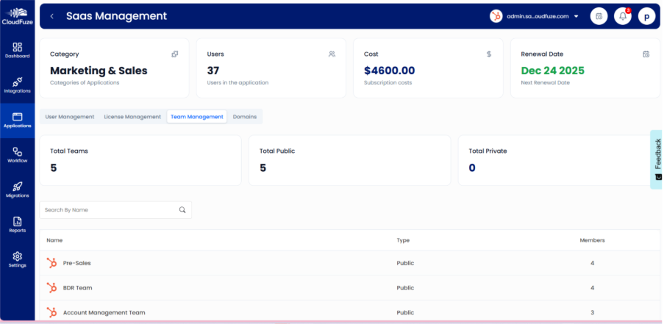Click the Total Teams card

click(140, 160)
